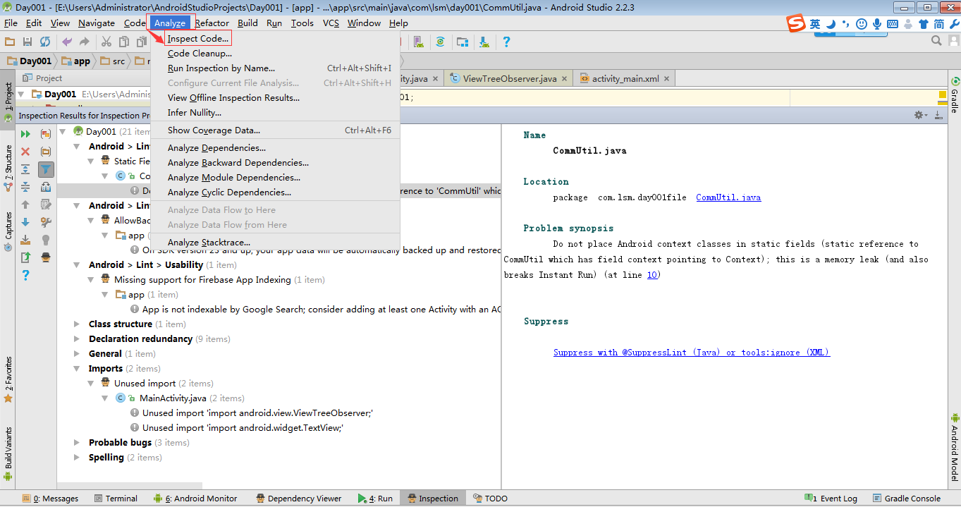
Task: Expand the Declaration redundancy node
Action: (x=77, y=339)
